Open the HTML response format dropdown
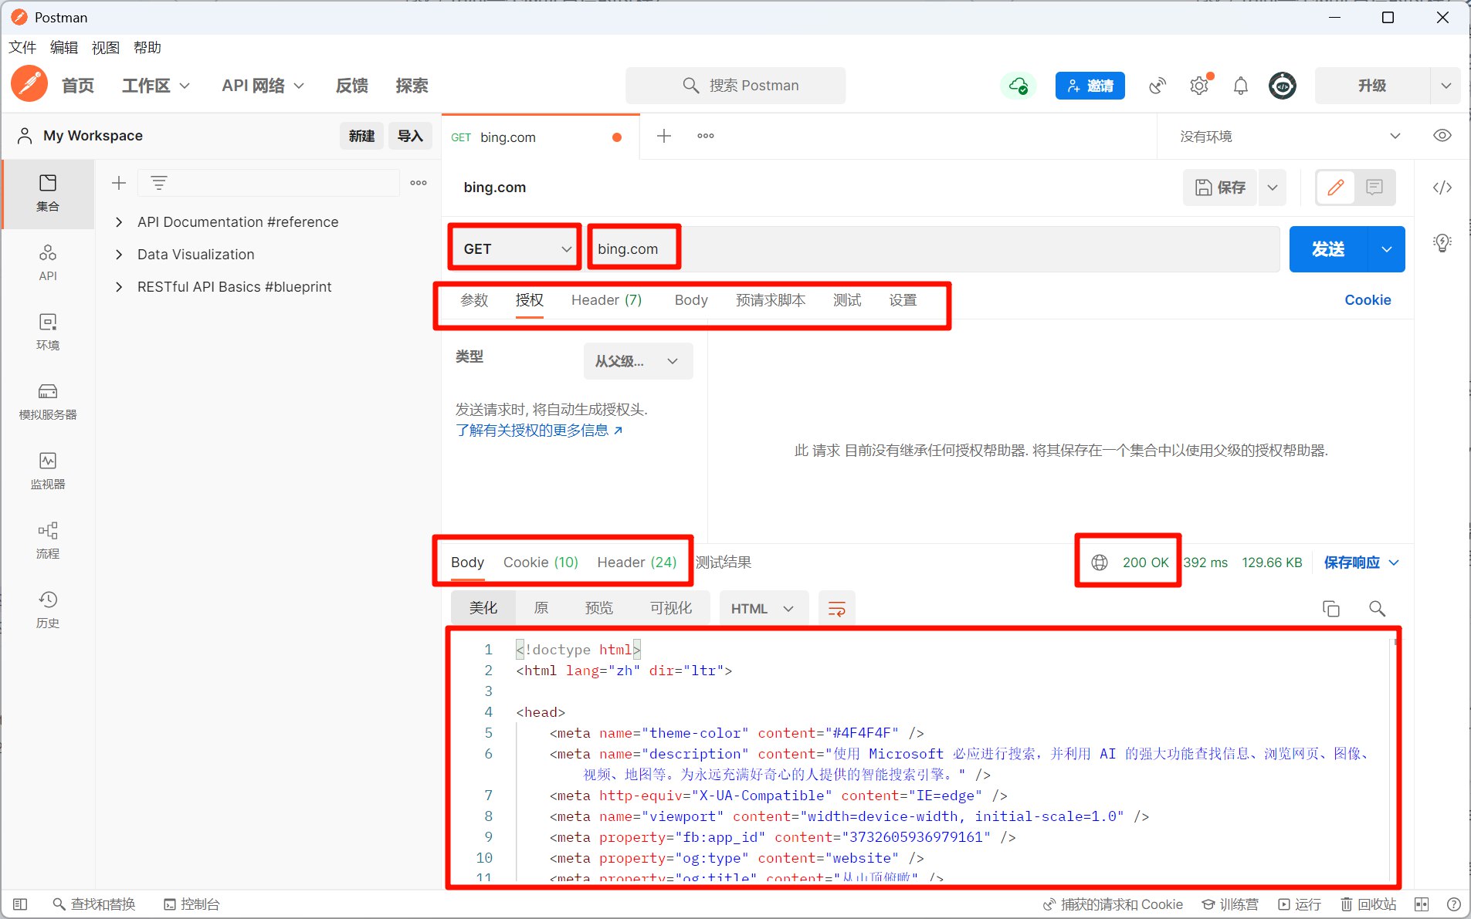This screenshot has height=919, width=1471. pos(762,609)
